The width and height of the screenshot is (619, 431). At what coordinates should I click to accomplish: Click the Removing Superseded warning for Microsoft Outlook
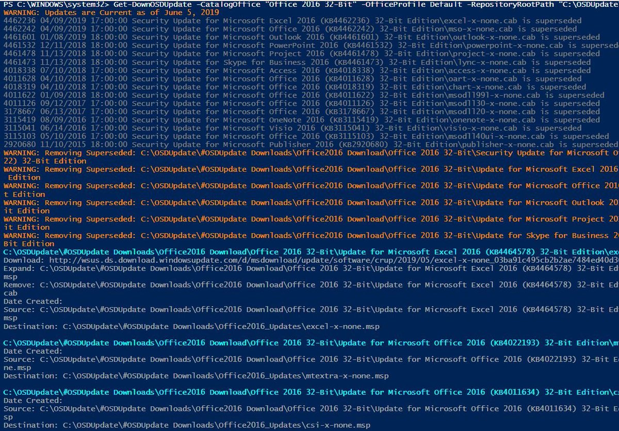tap(311, 206)
